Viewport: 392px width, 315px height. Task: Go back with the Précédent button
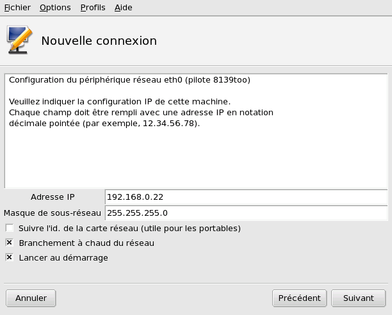coord(300,298)
